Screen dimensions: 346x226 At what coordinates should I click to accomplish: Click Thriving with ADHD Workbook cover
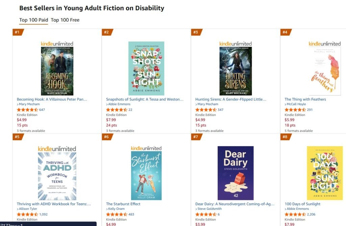(x=57, y=176)
